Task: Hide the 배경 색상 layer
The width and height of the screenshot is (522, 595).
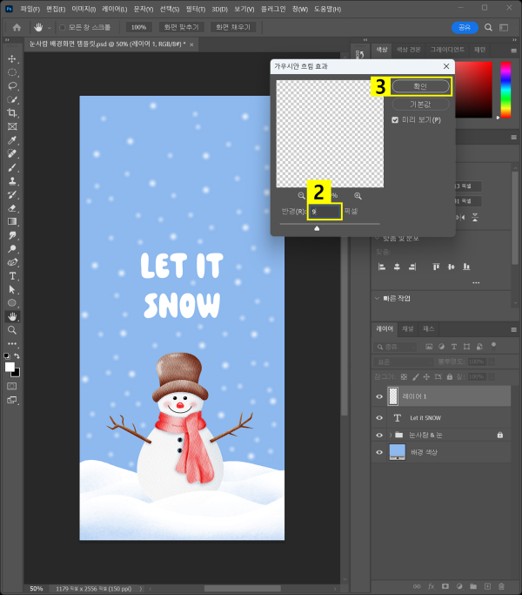Action: [379, 452]
